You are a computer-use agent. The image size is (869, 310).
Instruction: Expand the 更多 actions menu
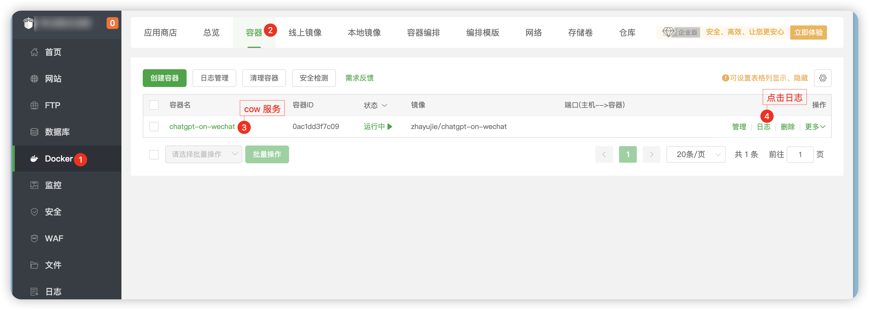[x=815, y=127]
